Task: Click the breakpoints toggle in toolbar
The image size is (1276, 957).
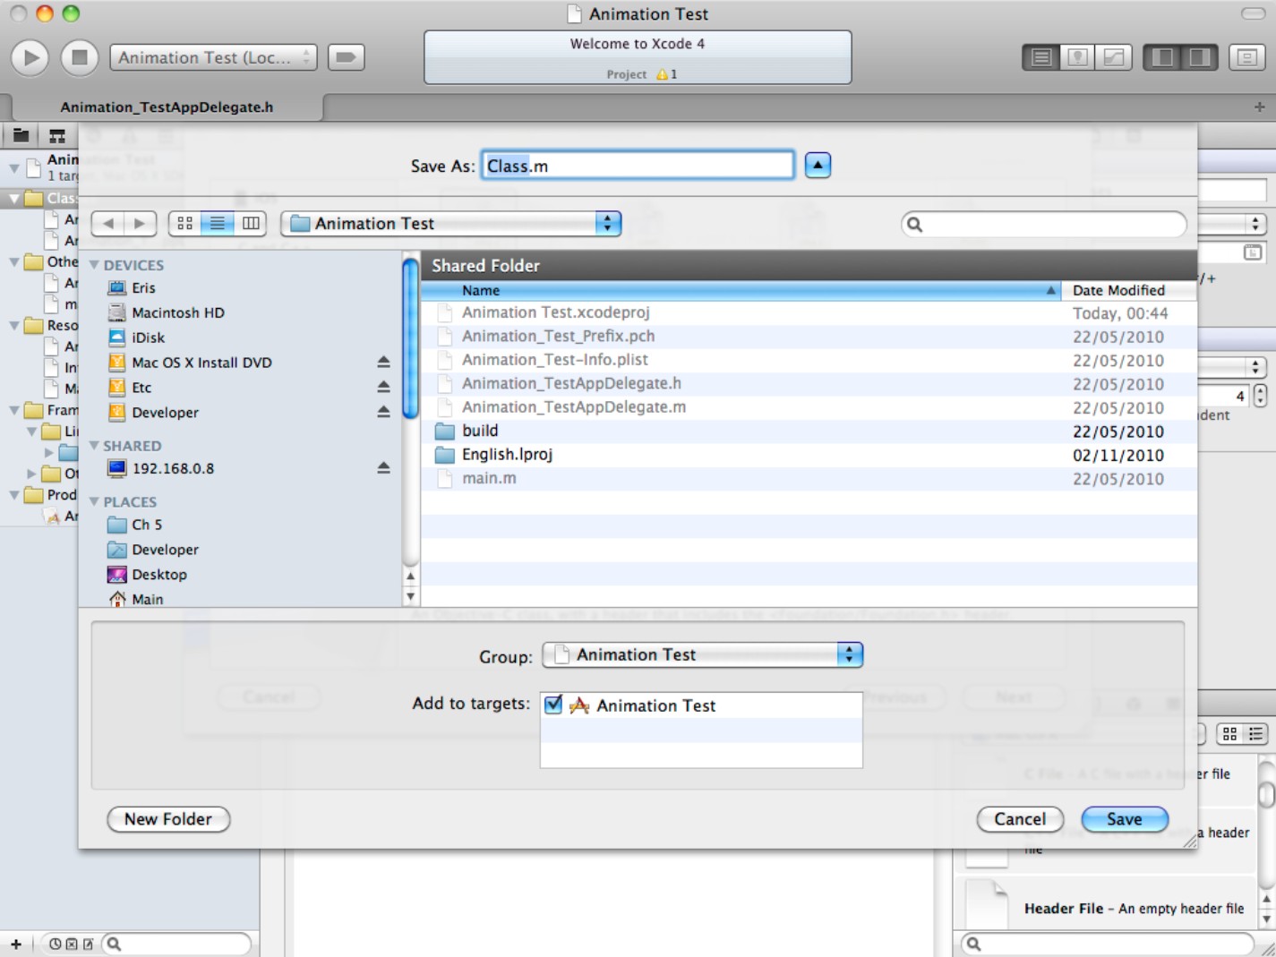Action: [346, 57]
